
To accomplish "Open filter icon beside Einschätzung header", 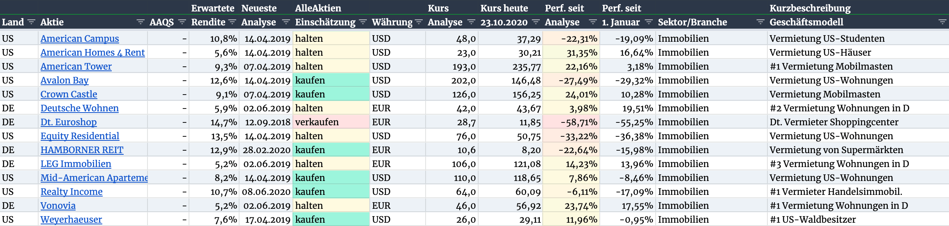I will 363,22.
